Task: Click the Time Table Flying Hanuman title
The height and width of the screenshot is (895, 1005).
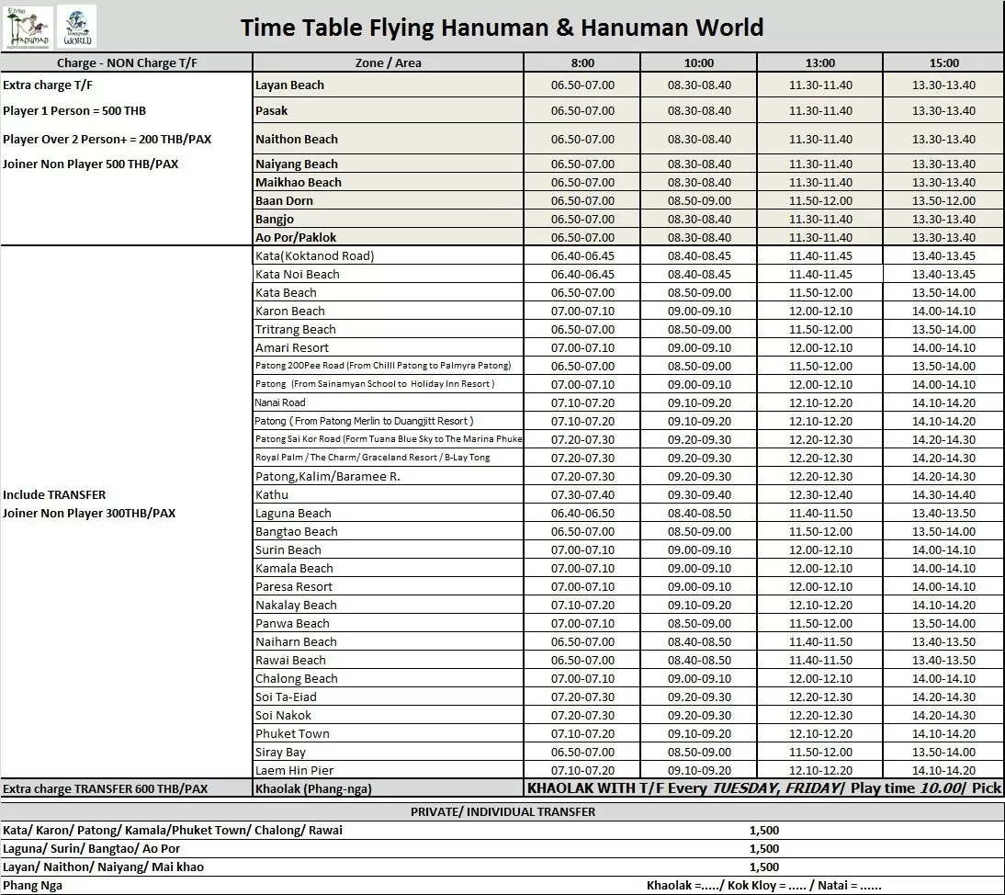Action: point(502,27)
